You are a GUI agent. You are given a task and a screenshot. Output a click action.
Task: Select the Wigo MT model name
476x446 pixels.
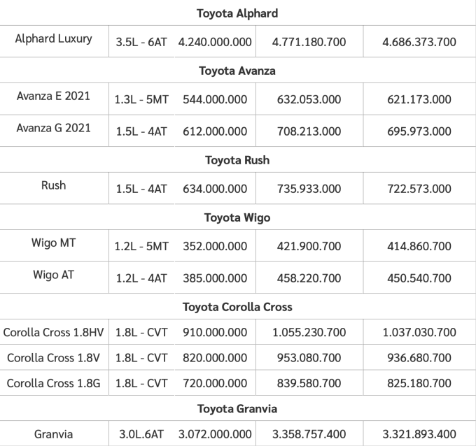pyautogui.click(x=53, y=243)
